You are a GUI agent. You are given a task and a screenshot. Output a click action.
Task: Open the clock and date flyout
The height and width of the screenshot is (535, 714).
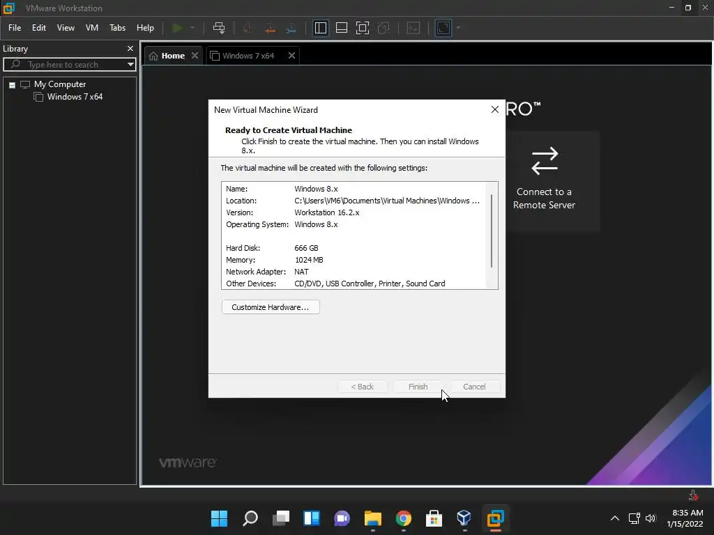click(685, 518)
